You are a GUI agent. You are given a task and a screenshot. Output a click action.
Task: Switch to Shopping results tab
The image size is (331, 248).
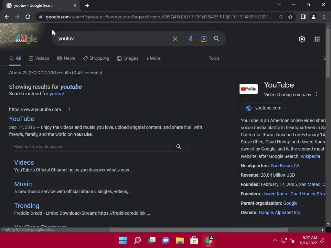click(x=96, y=58)
